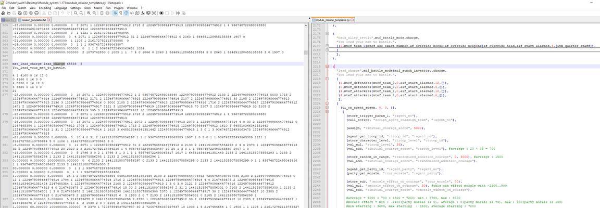Viewport: 600px width, 208px height.
Task: Click the 'You_lead_your_men_to_battle.' line 370
Action: pos(39,68)
